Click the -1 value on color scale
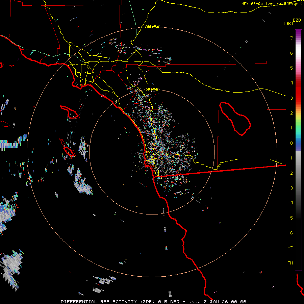This screenshot has height=304, width=304. coord(290,158)
